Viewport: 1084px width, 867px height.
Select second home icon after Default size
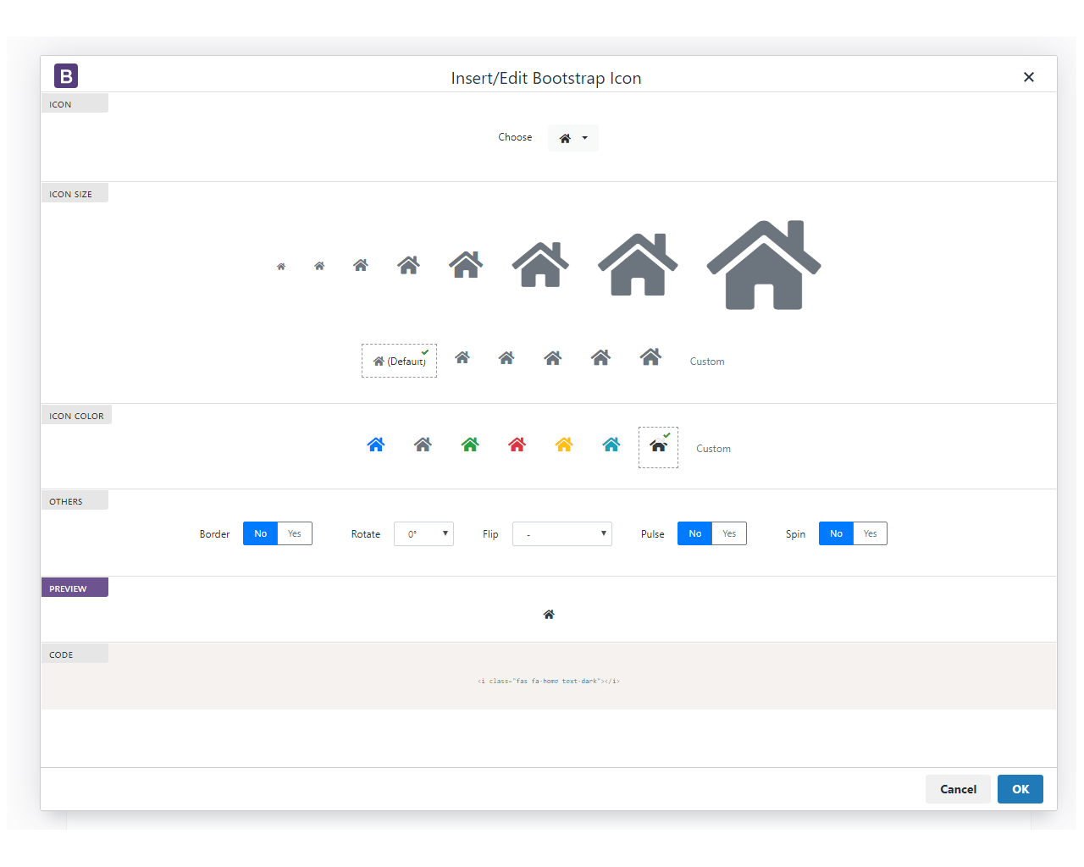pos(506,357)
